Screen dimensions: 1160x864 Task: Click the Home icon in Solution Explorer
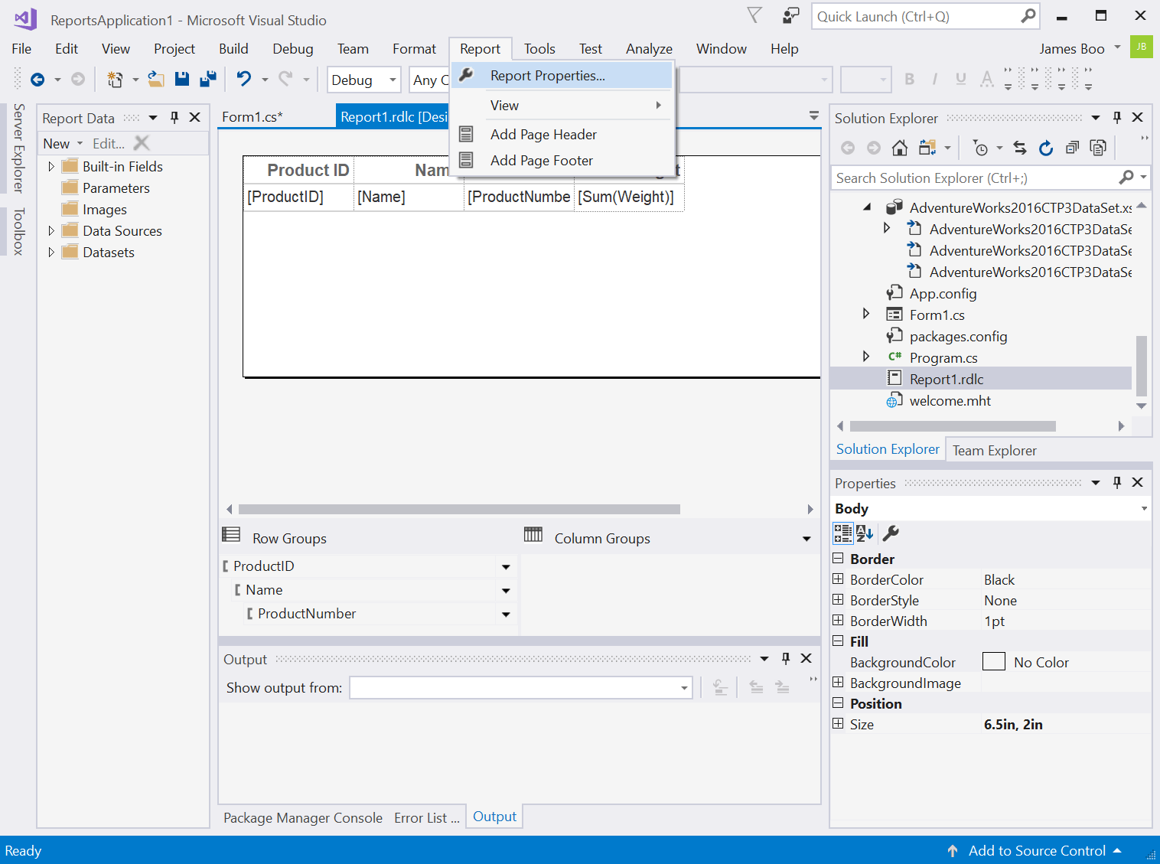(x=900, y=148)
